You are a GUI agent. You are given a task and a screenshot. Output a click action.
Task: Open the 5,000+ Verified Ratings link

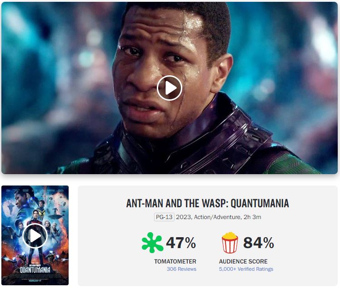coord(246,269)
